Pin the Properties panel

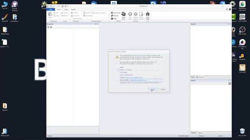point(96,24)
